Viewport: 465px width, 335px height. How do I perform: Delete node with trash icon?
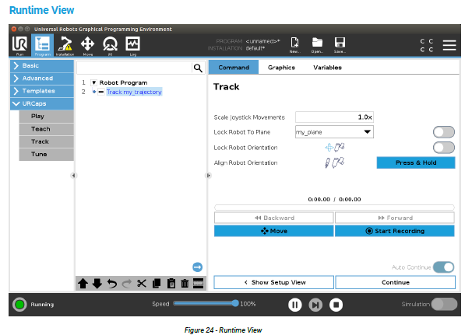[x=185, y=284]
